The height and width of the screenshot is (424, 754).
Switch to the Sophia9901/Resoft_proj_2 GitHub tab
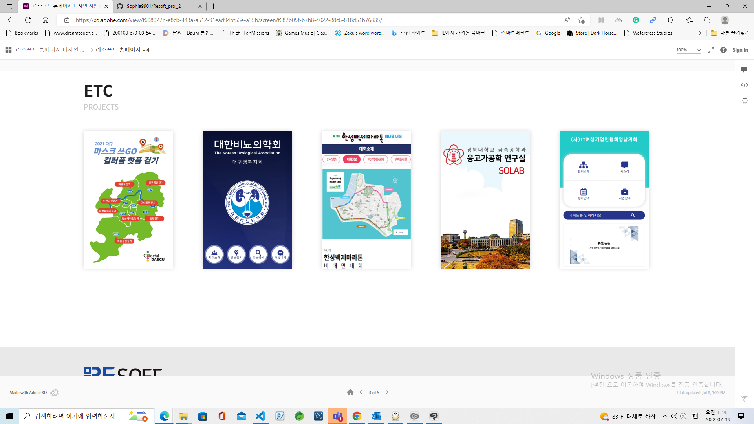click(x=154, y=6)
